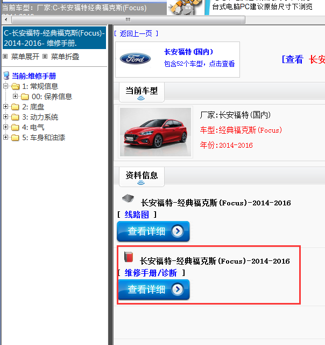Click the 菜单展开 list icon
This screenshot has width=325, height=345.
click(x=5, y=57)
